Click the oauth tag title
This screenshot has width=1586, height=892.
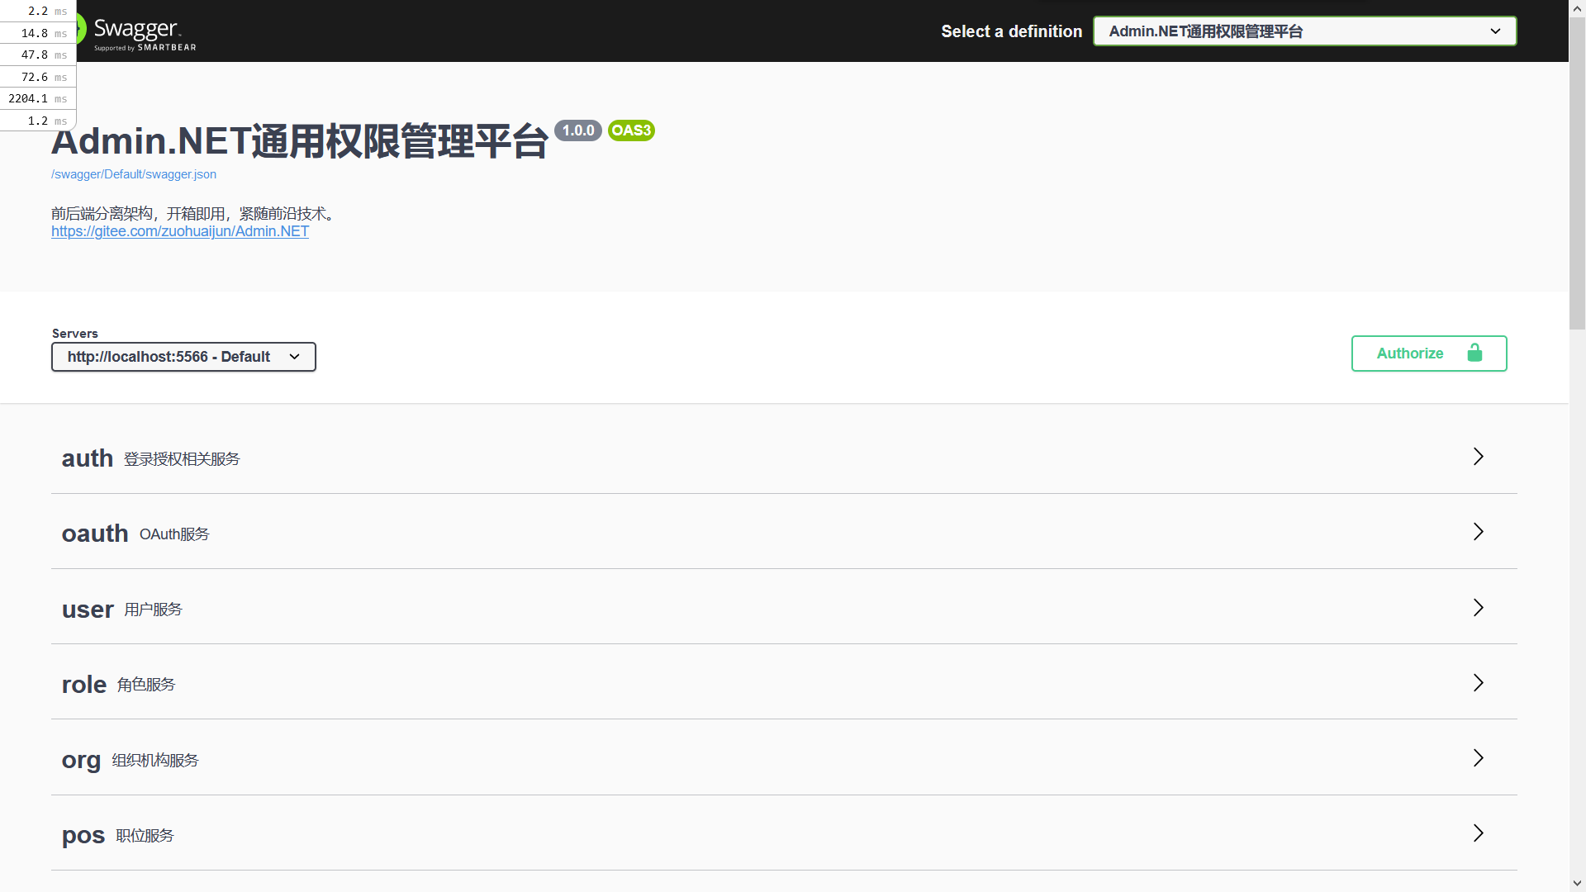coord(95,534)
